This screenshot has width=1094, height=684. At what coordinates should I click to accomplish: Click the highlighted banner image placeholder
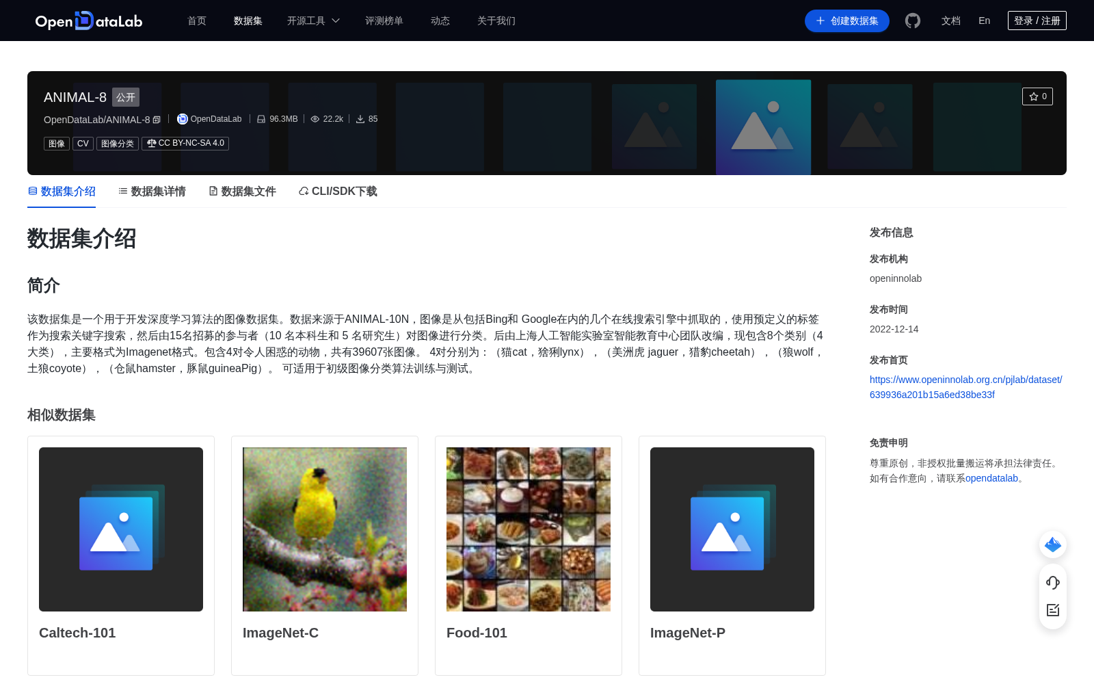click(763, 127)
